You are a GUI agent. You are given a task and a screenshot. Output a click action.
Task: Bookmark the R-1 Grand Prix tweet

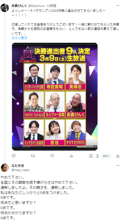pyautogui.click(x=91, y=156)
